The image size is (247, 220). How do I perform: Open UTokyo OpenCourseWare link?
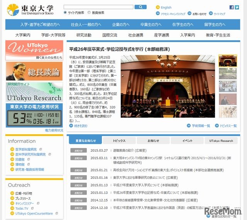[34, 213]
